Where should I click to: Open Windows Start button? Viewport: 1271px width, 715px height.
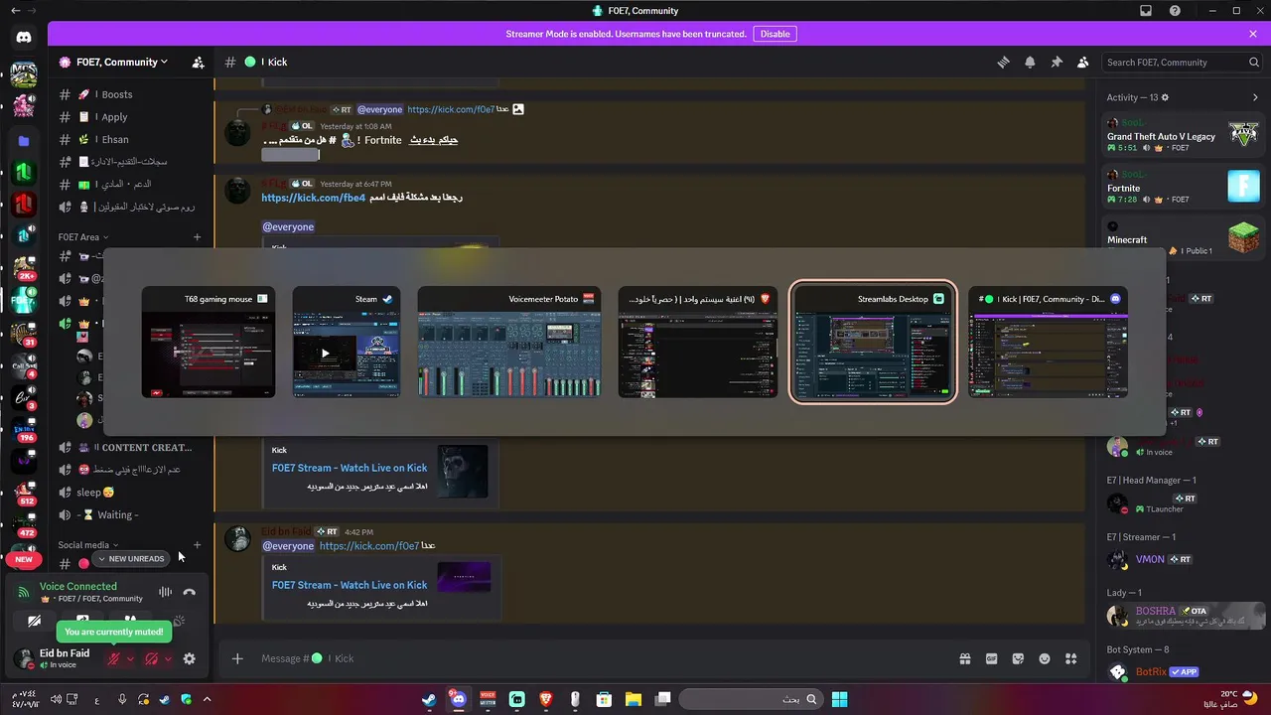pos(839,699)
